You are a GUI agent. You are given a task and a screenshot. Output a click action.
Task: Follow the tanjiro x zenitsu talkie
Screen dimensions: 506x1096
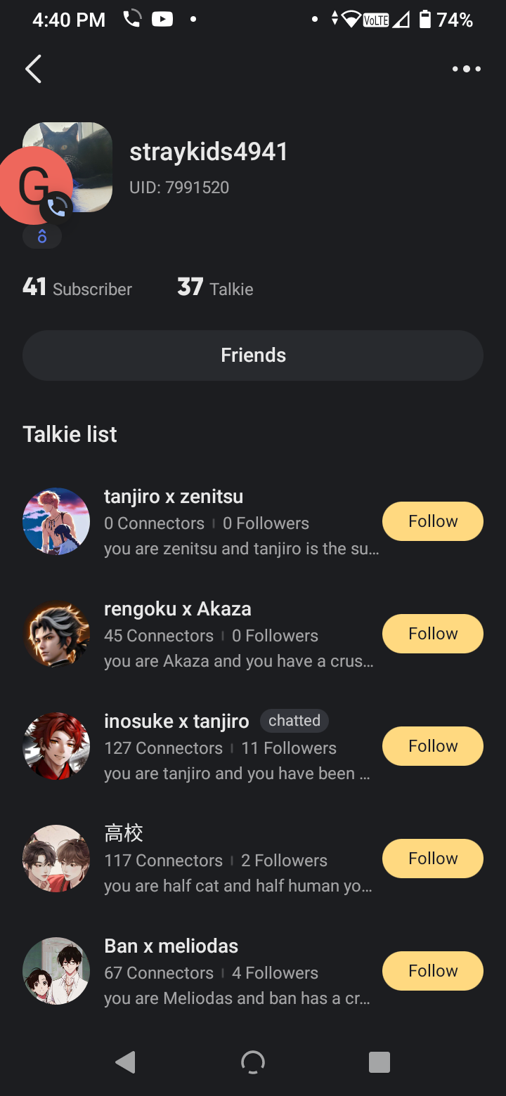(x=433, y=521)
